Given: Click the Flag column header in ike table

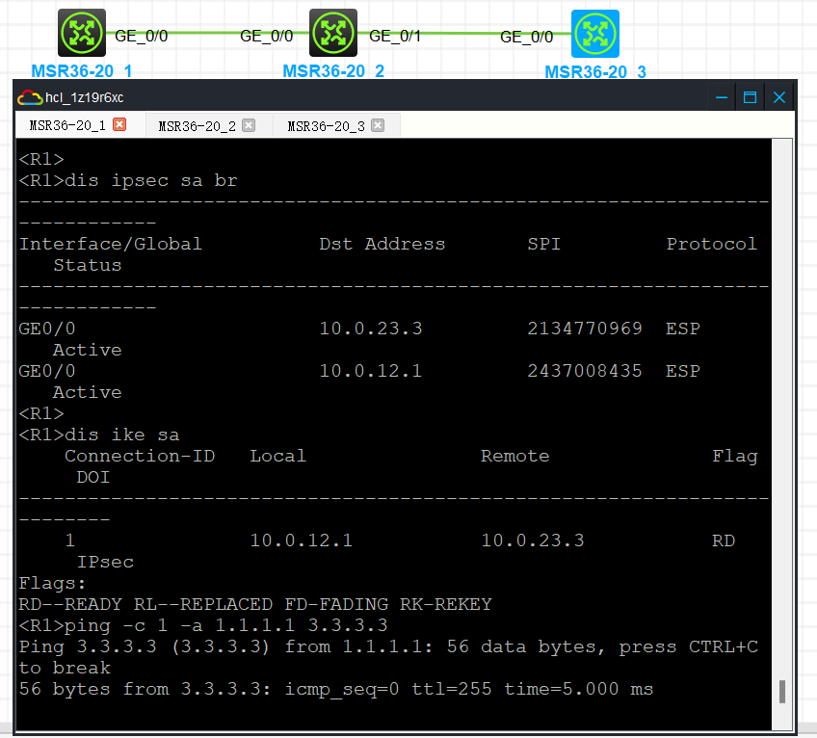Looking at the screenshot, I should [735, 456].
